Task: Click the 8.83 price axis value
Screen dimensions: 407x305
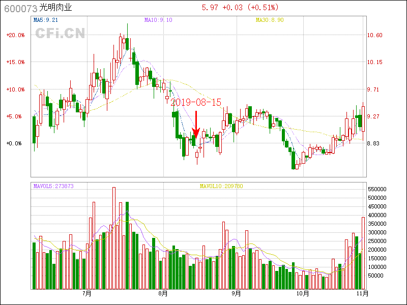Action: (373, 143)
